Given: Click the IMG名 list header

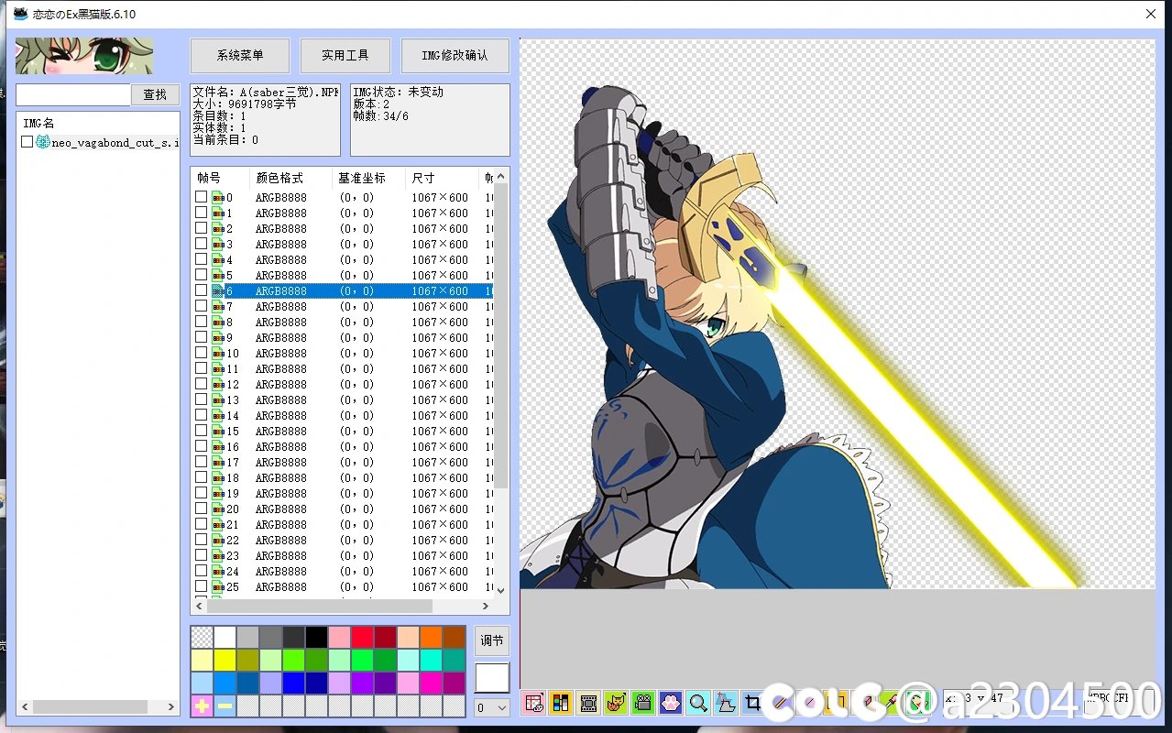Looking at the screenshot, I should click(x=38, y=123).
